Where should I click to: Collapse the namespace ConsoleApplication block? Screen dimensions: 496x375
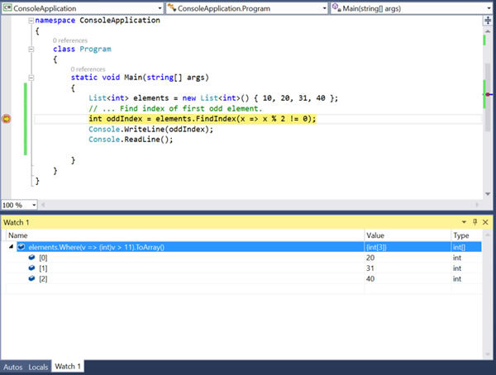click(x=31, y=21)
